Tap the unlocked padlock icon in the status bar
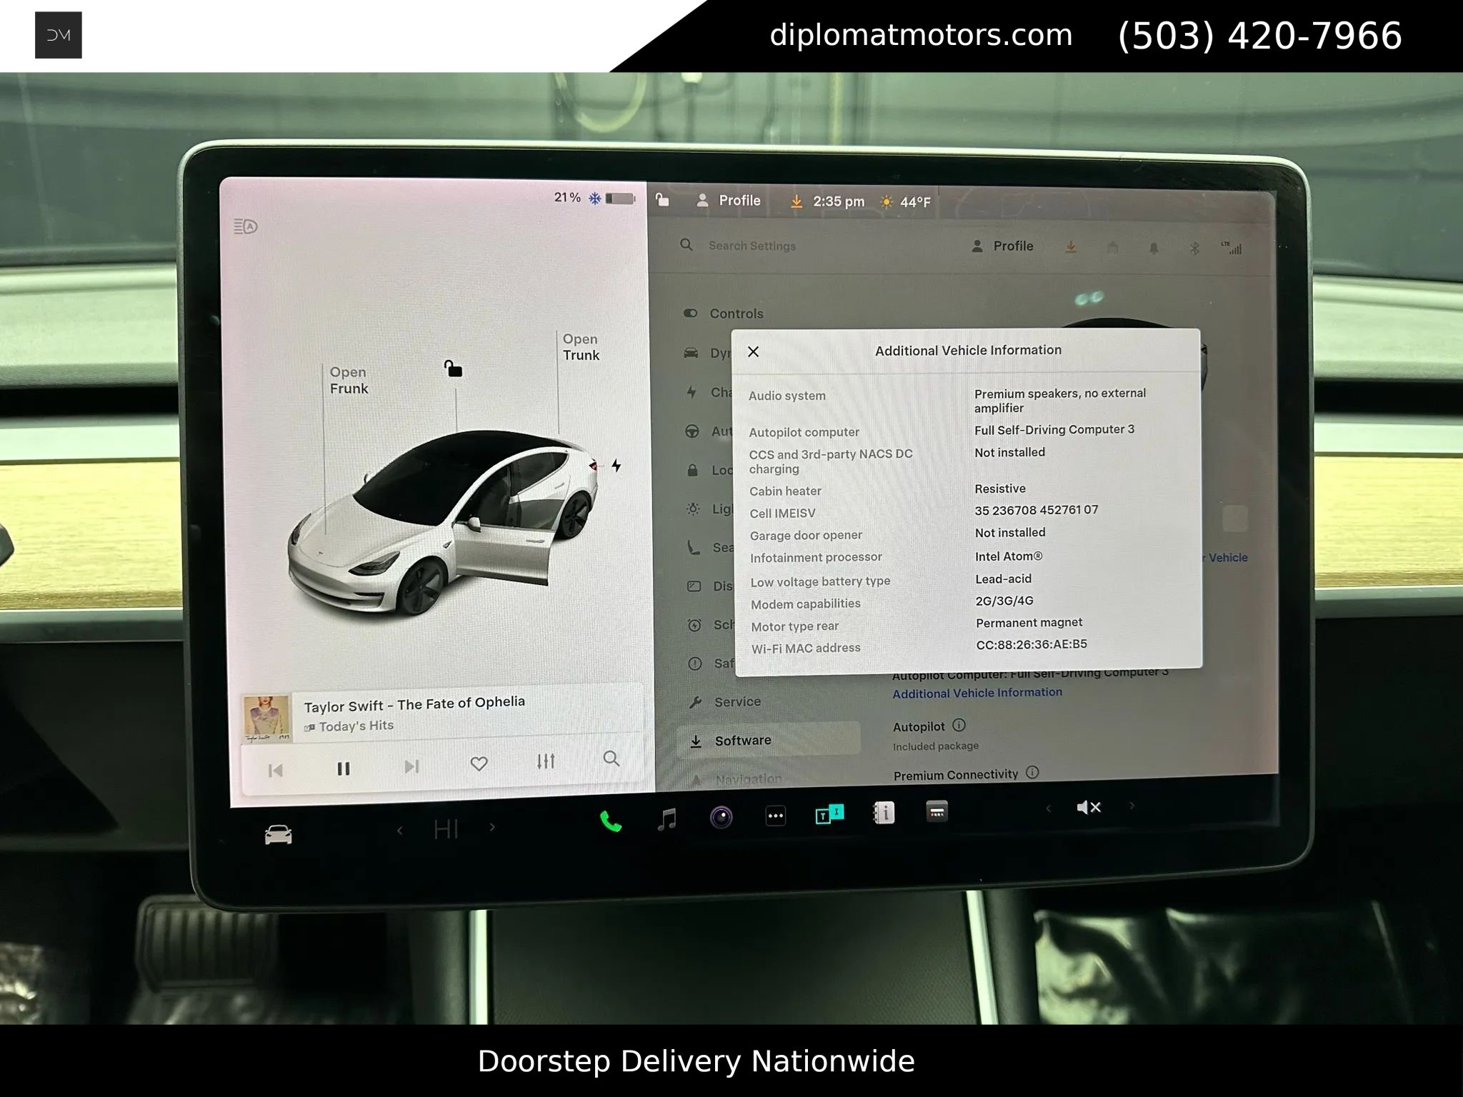 click(662, 201)
